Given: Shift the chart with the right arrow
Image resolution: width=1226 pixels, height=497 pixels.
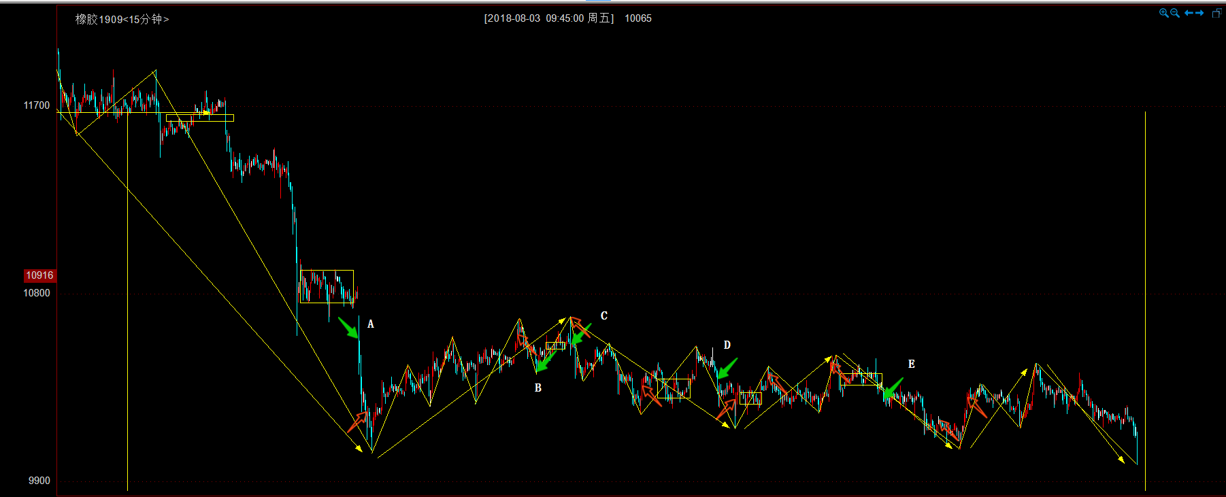Looking at the screenshot, I should click(1199, 13).
